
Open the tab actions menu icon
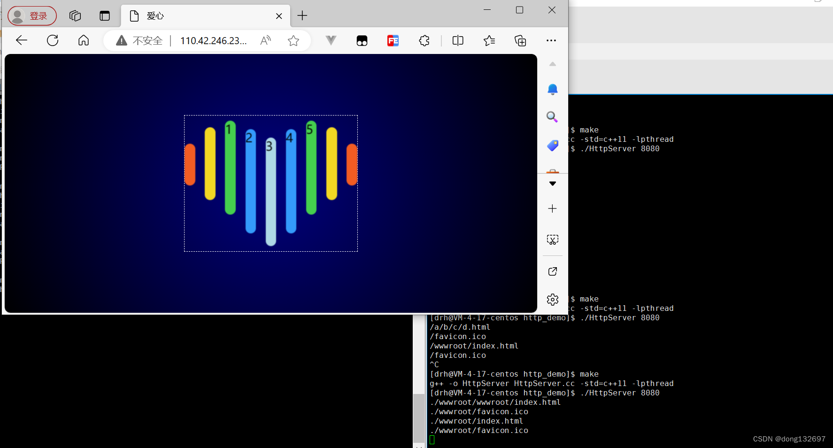click(x=105, y=16)
